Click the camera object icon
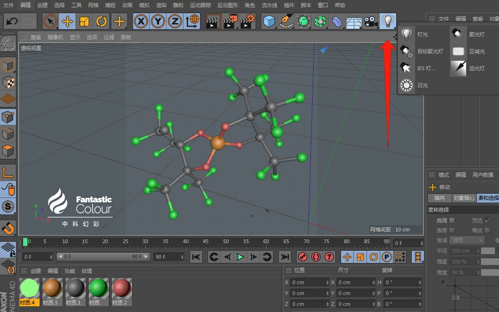The image size is (499, 312). point(371,21)
